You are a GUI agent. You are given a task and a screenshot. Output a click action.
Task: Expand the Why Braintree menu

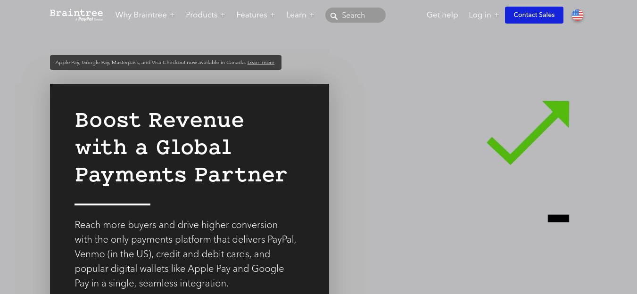tap(145, 15)
